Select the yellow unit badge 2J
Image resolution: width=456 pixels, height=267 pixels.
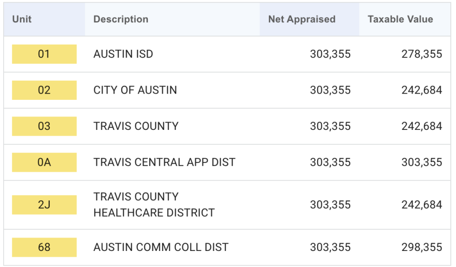pyautogui.click(x=44, y=205)
